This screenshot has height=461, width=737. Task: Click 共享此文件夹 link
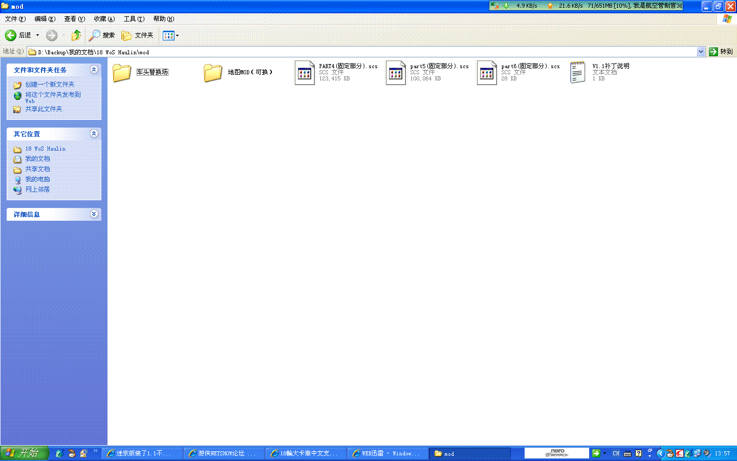point(44,109)
